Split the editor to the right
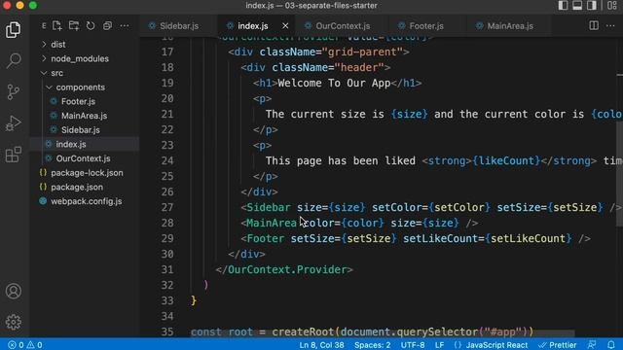 594,26
